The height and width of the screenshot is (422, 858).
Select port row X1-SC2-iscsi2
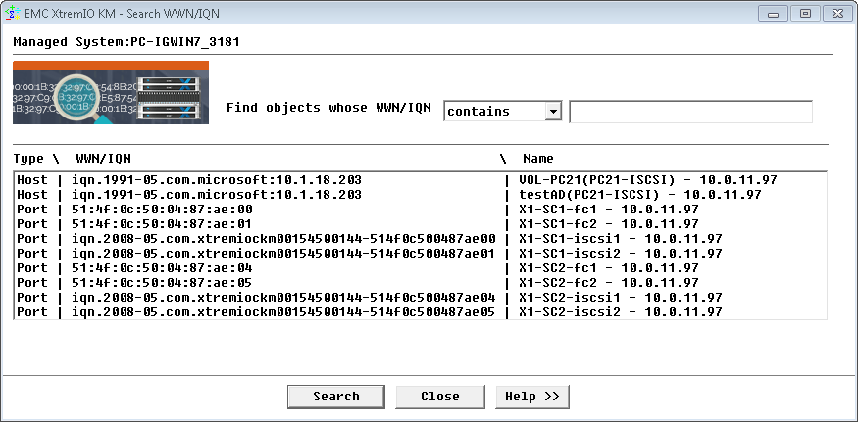tap(420, 312)
